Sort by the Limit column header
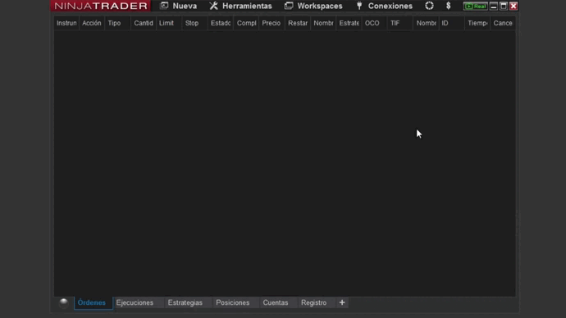 [x=169, y=23]
